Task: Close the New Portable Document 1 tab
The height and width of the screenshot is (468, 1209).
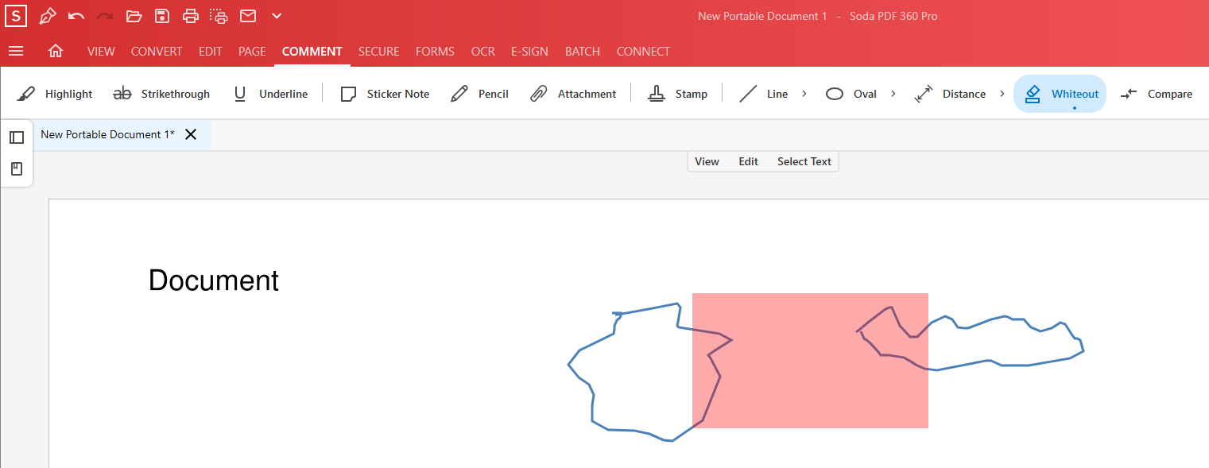Action: tap(191, 134)
